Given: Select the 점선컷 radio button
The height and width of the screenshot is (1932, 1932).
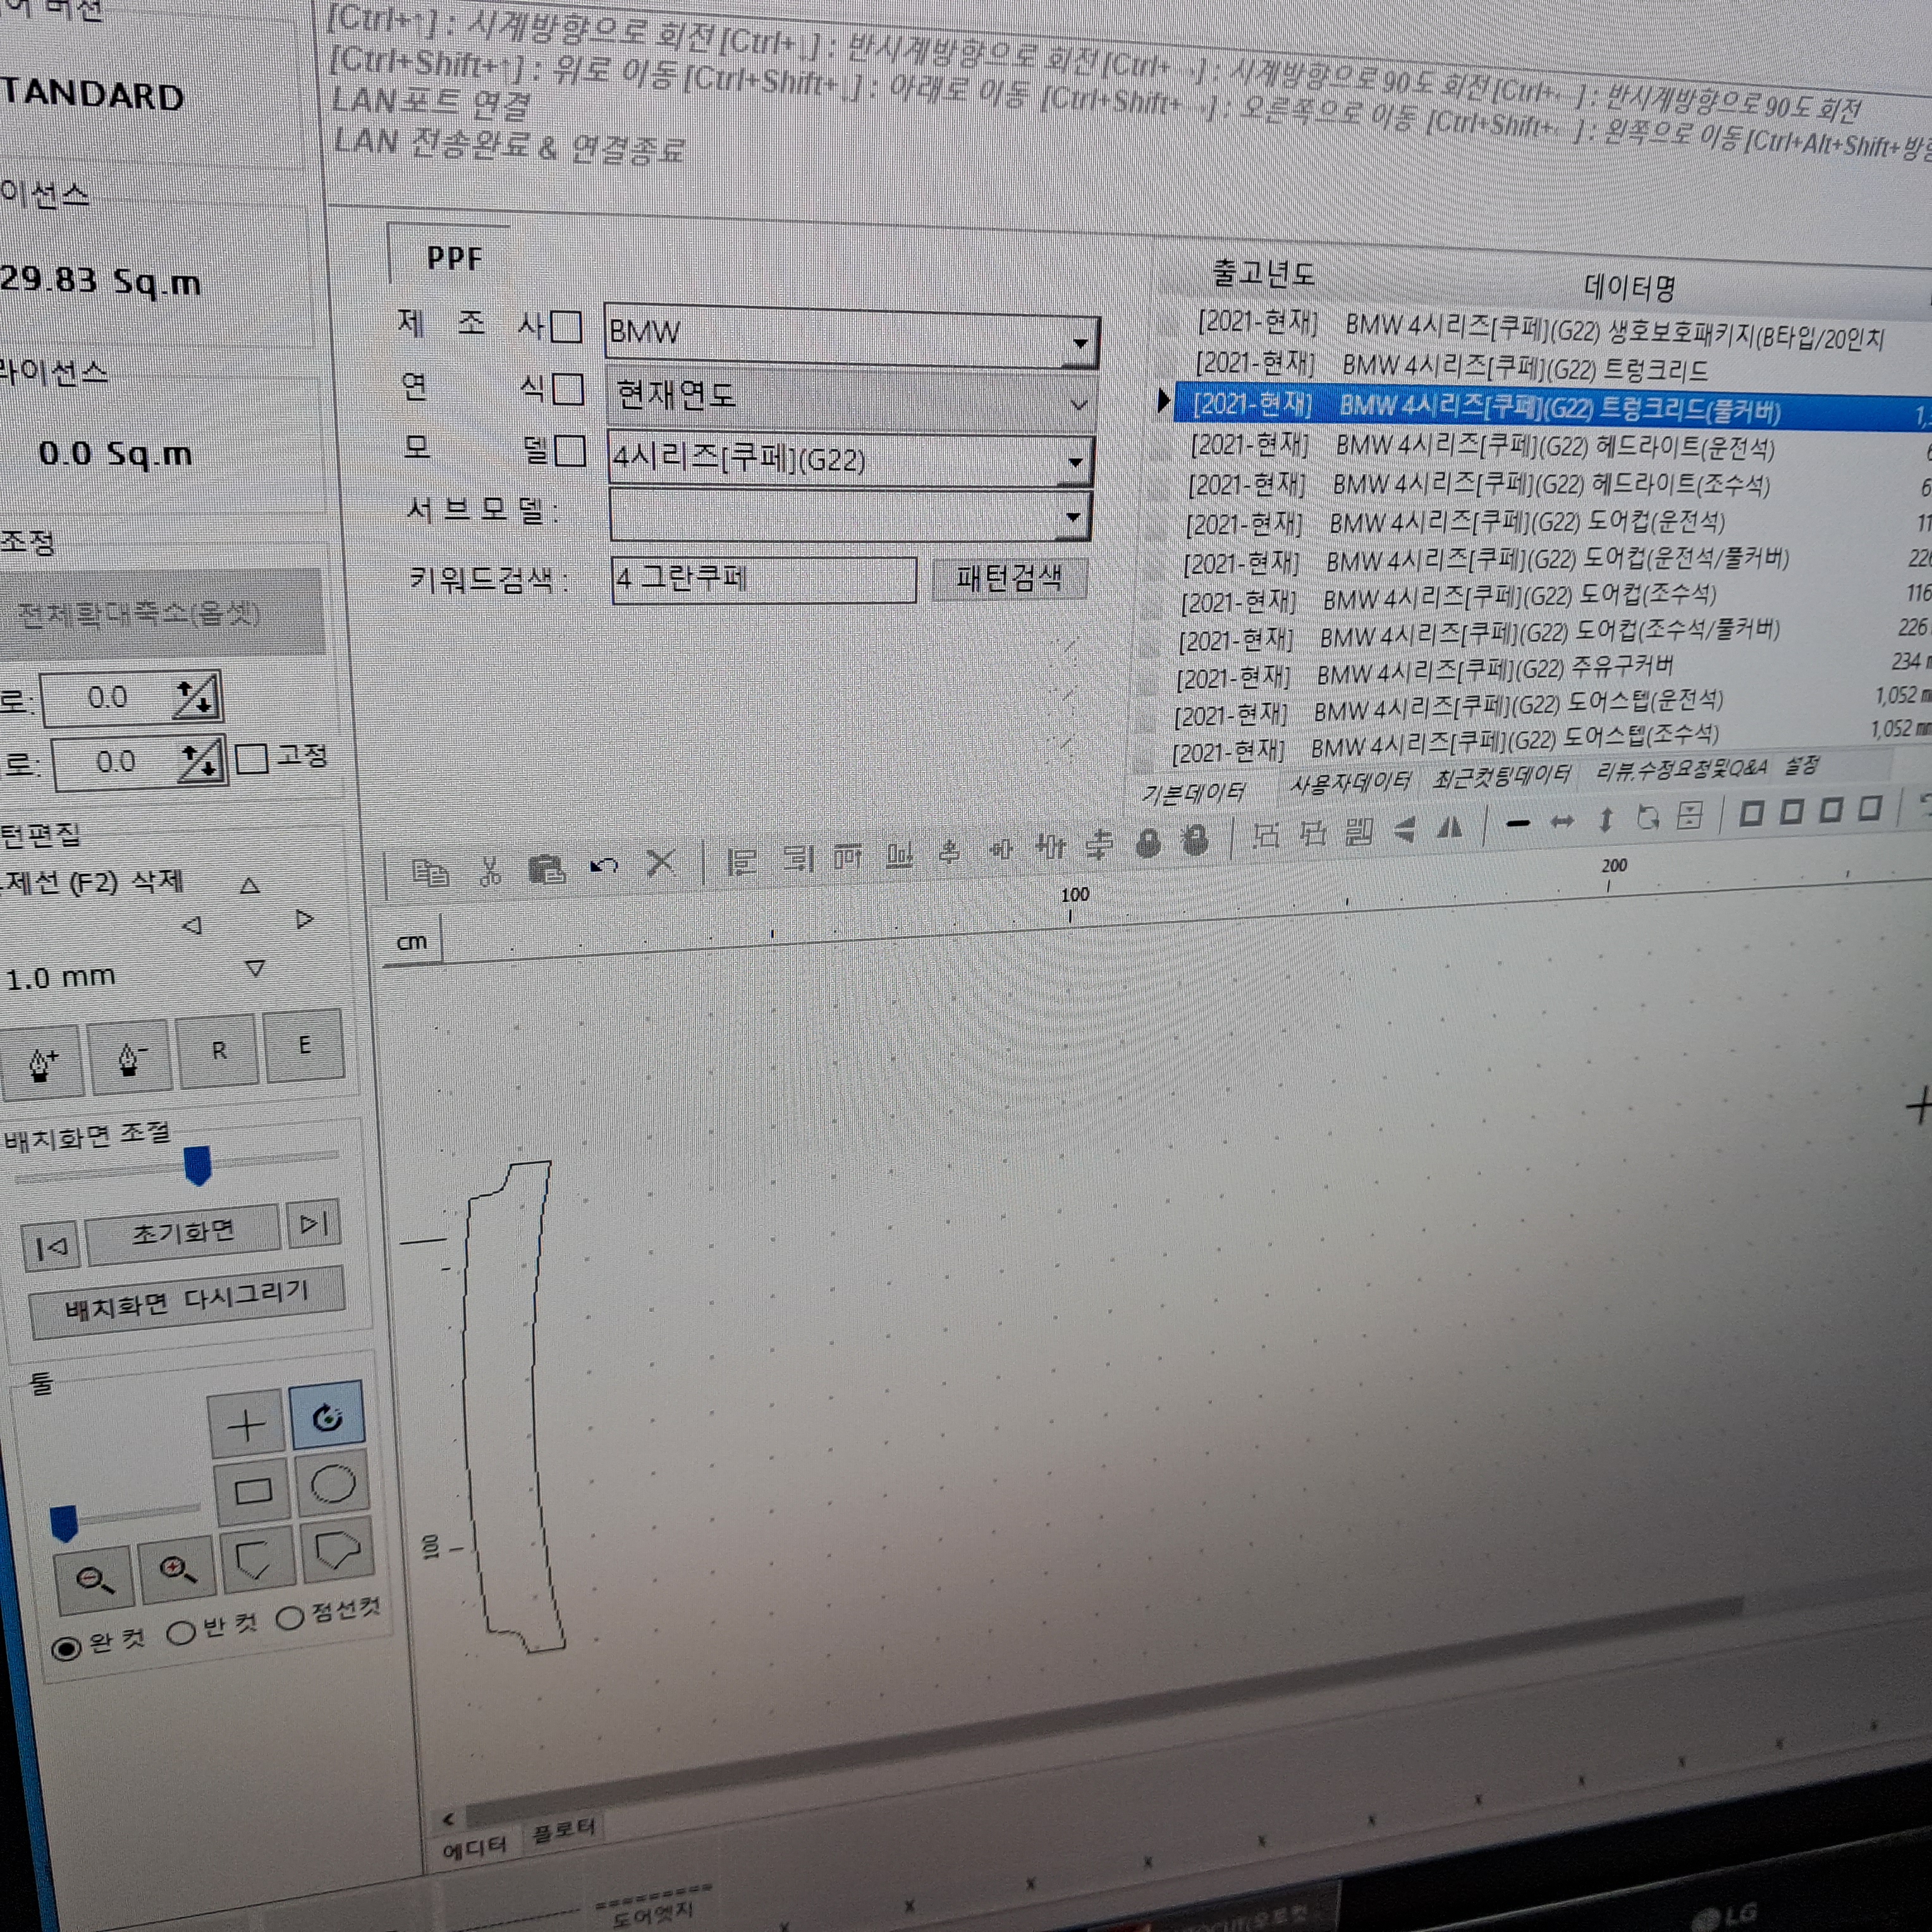Looking at the screenshot, I should [290, 1618].
